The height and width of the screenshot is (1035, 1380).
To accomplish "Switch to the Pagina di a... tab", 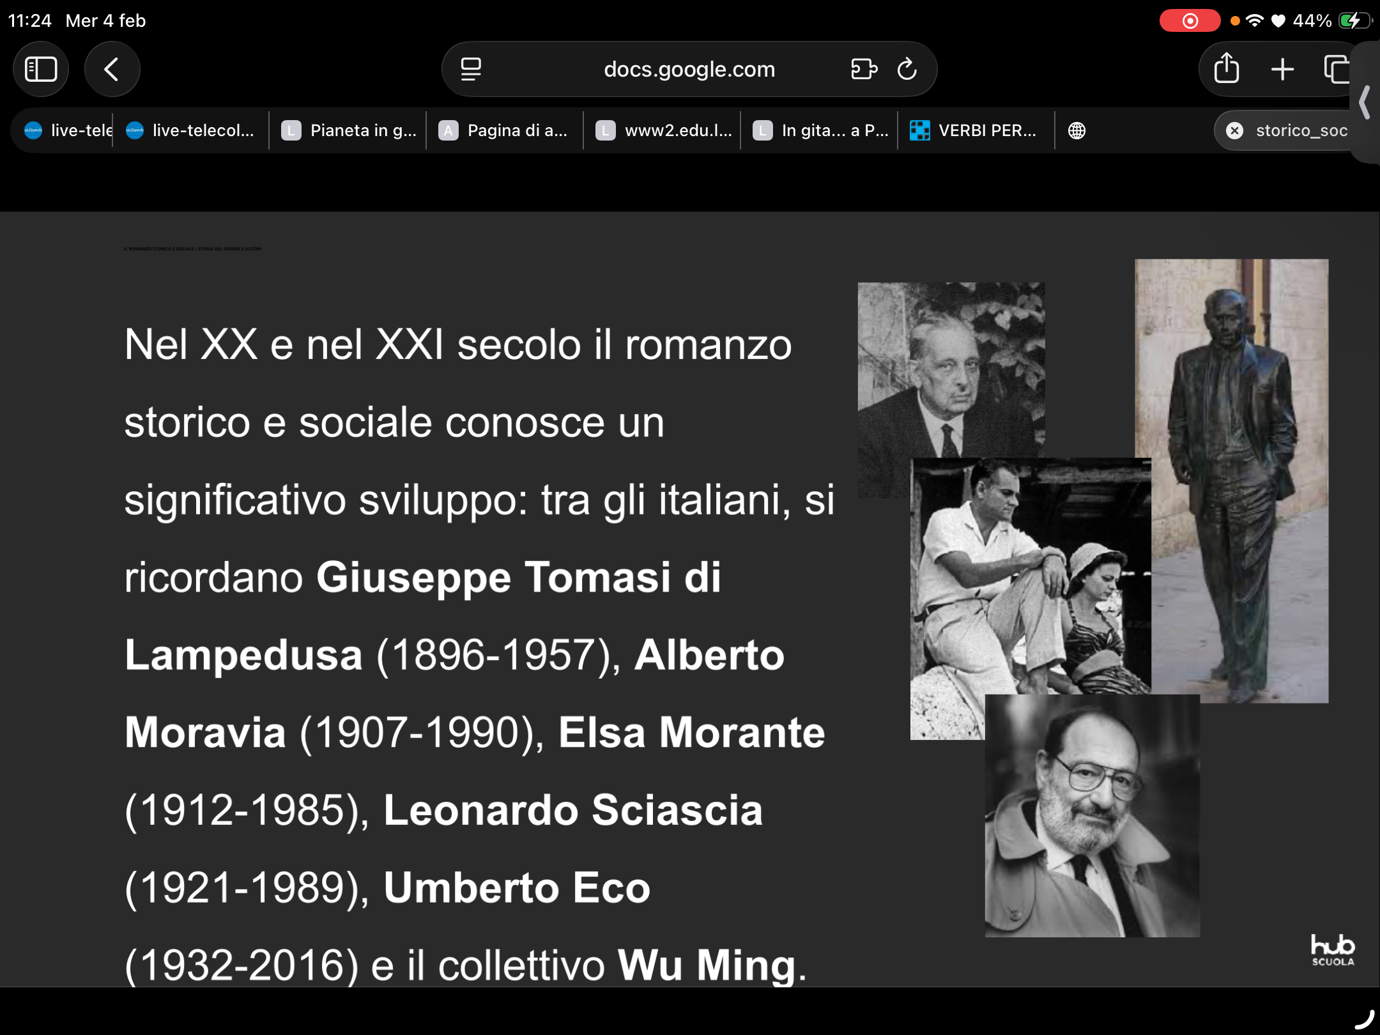I will pos(505,130).
